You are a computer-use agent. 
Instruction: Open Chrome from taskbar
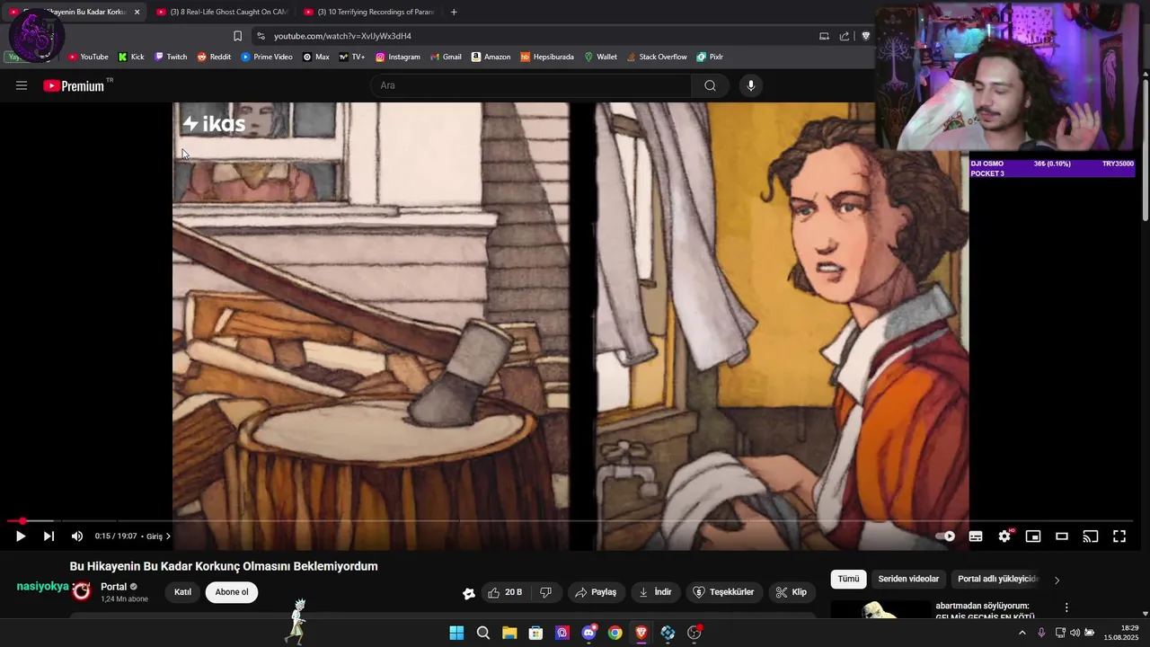(x=615, y=633)
